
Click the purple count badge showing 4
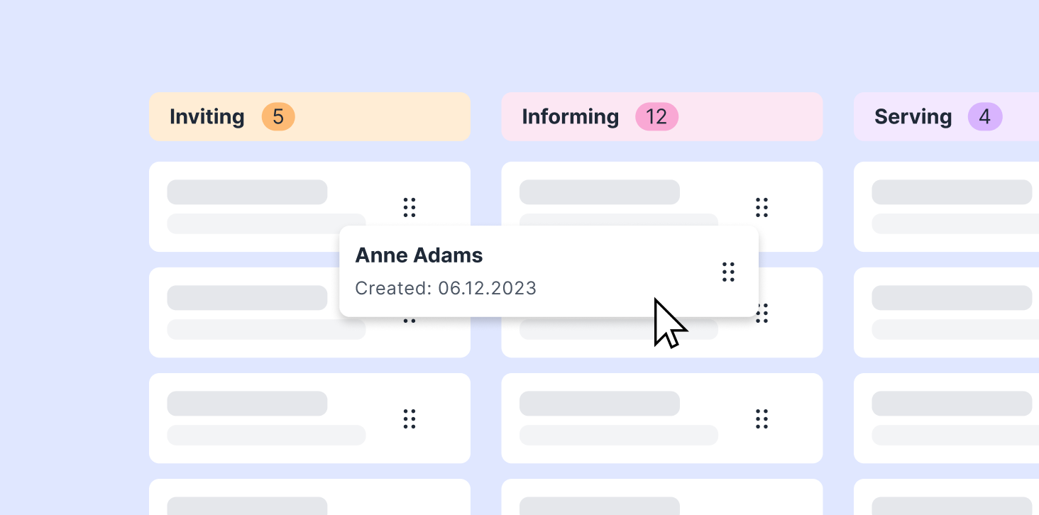coord(984,117)
